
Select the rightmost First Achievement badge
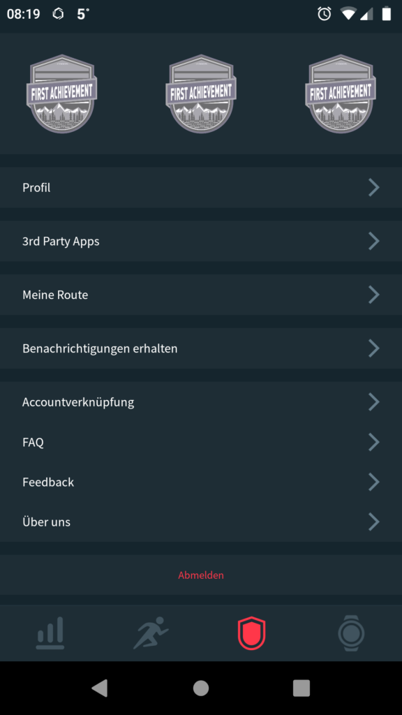pos(341,94)
